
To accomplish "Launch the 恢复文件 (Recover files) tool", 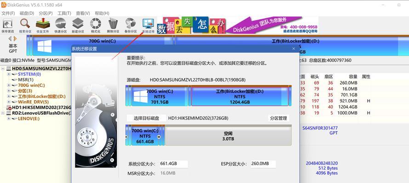I will [x=43, y=26].
